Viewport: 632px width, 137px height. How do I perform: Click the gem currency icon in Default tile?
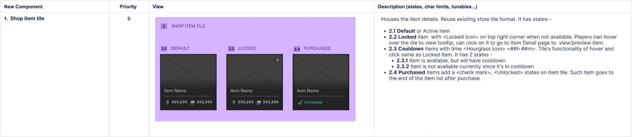pos(167,103)
